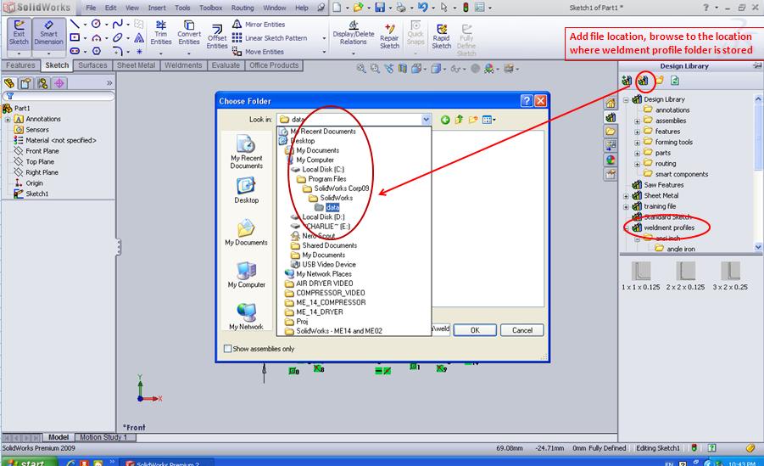
Task: Open Linear Sketch Pattern dropdown arrow
Action: (324, 38)
